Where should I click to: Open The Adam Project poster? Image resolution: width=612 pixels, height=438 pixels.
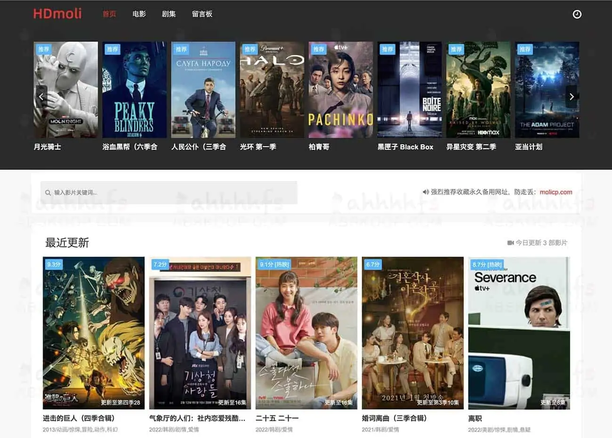pos(547,90)
